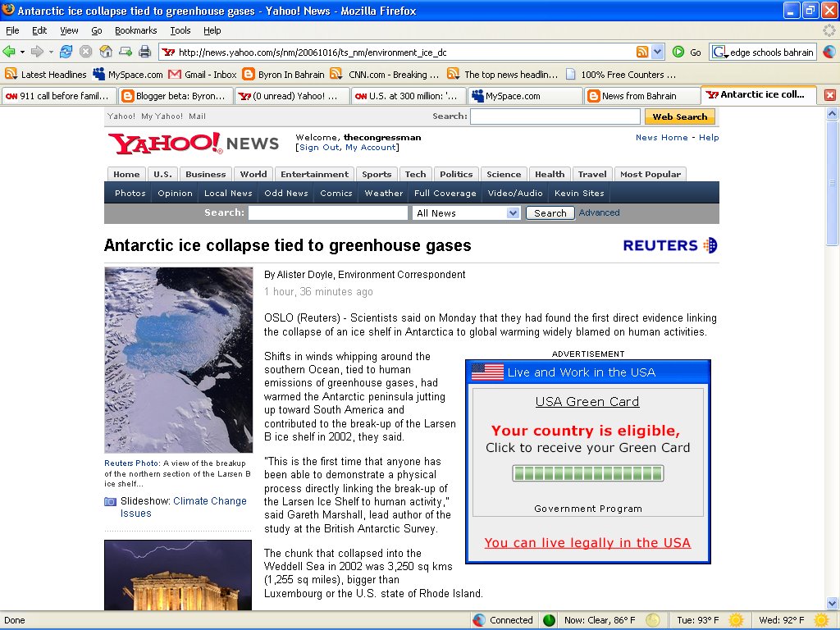Click the Reuters logo

[x=670, y=245]
